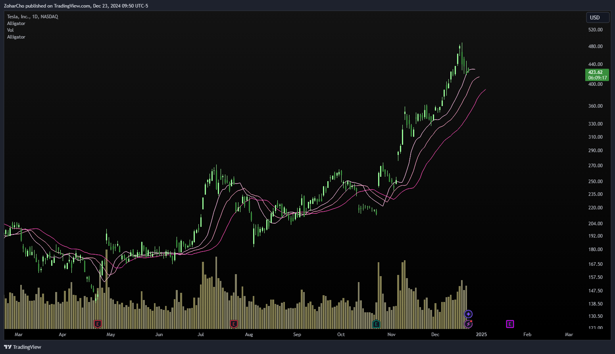The height and width of the screenshot is (354, 615).
Task: Click the 2025 label on time axis
Action: pyautogui.click(x=481, y=335)
